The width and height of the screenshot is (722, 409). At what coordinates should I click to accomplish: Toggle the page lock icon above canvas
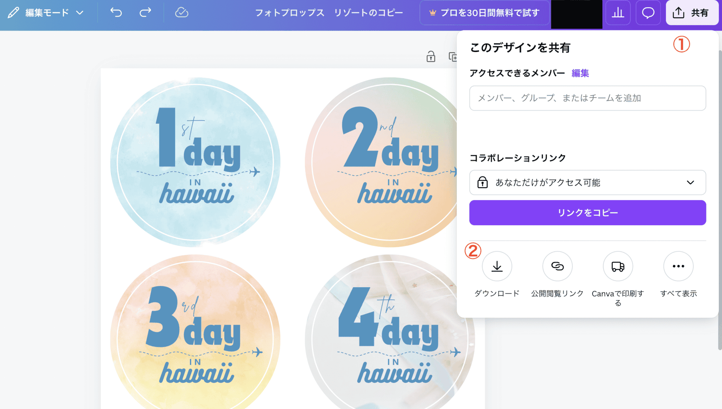tap(431, 57)
